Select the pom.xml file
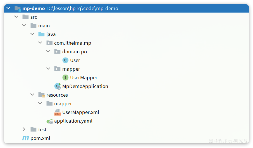Image resolution: width=253 pixels, height=148 pixels. 40,138
